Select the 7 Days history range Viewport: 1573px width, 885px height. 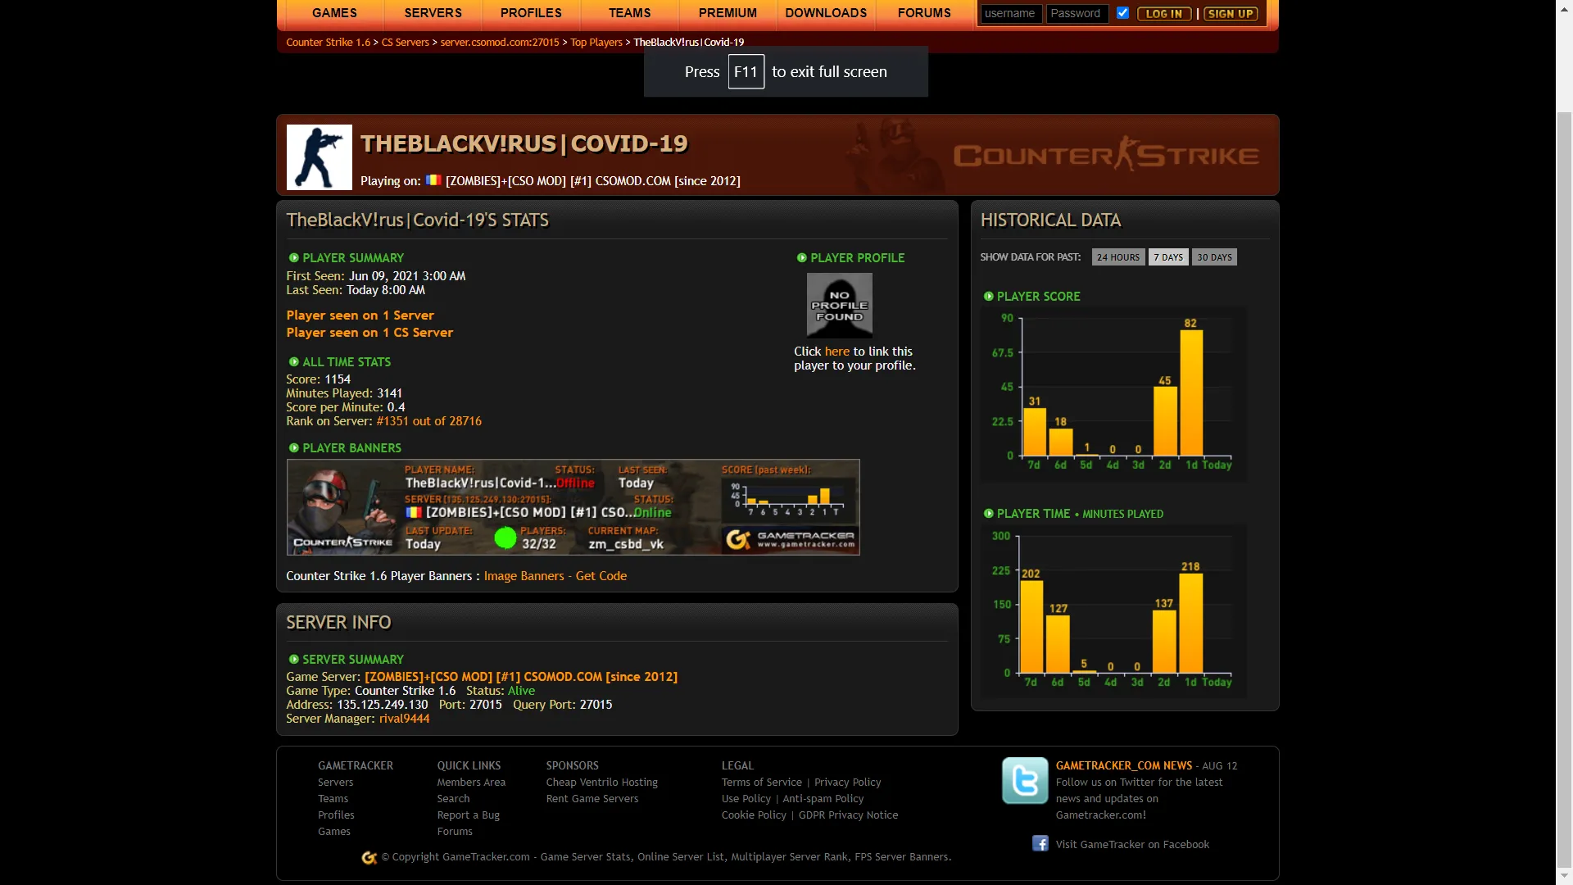[1168, 257]
